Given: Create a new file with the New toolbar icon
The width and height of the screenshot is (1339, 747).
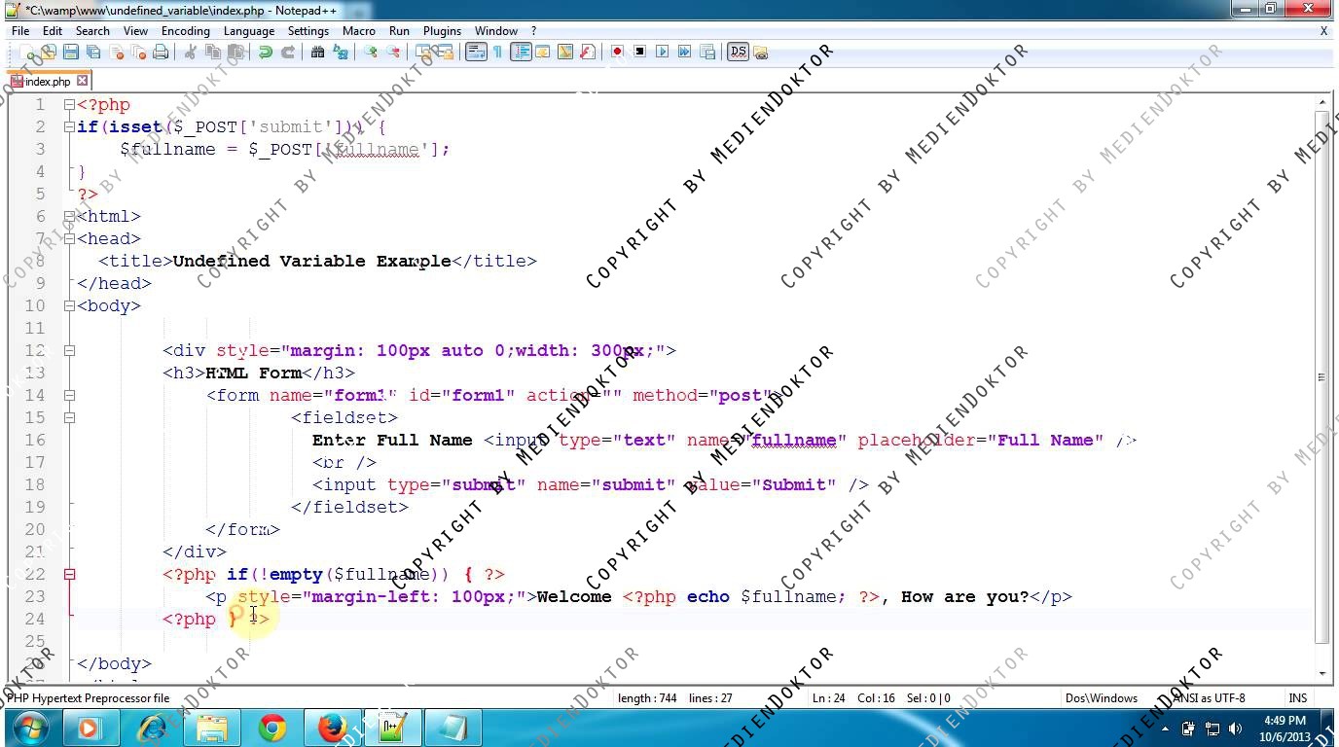Looking at the screenshot, I should coord(26,52).
